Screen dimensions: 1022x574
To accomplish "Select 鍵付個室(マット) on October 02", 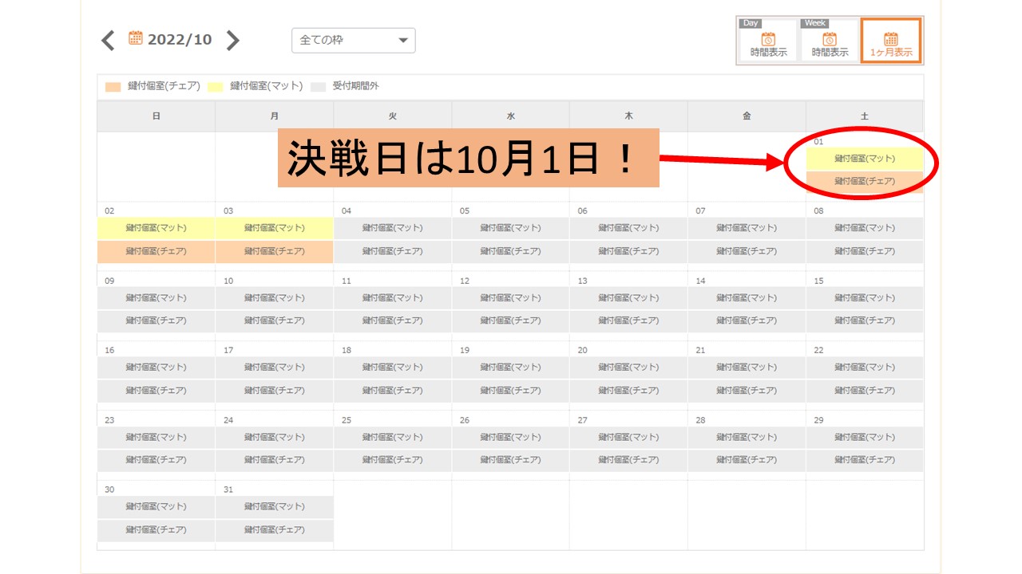I will tap(156, 228).
